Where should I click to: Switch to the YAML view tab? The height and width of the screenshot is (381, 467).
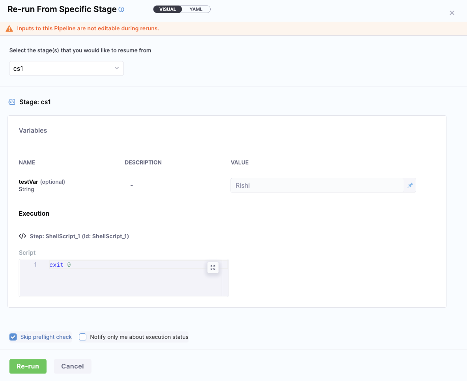tap(196, 9)
